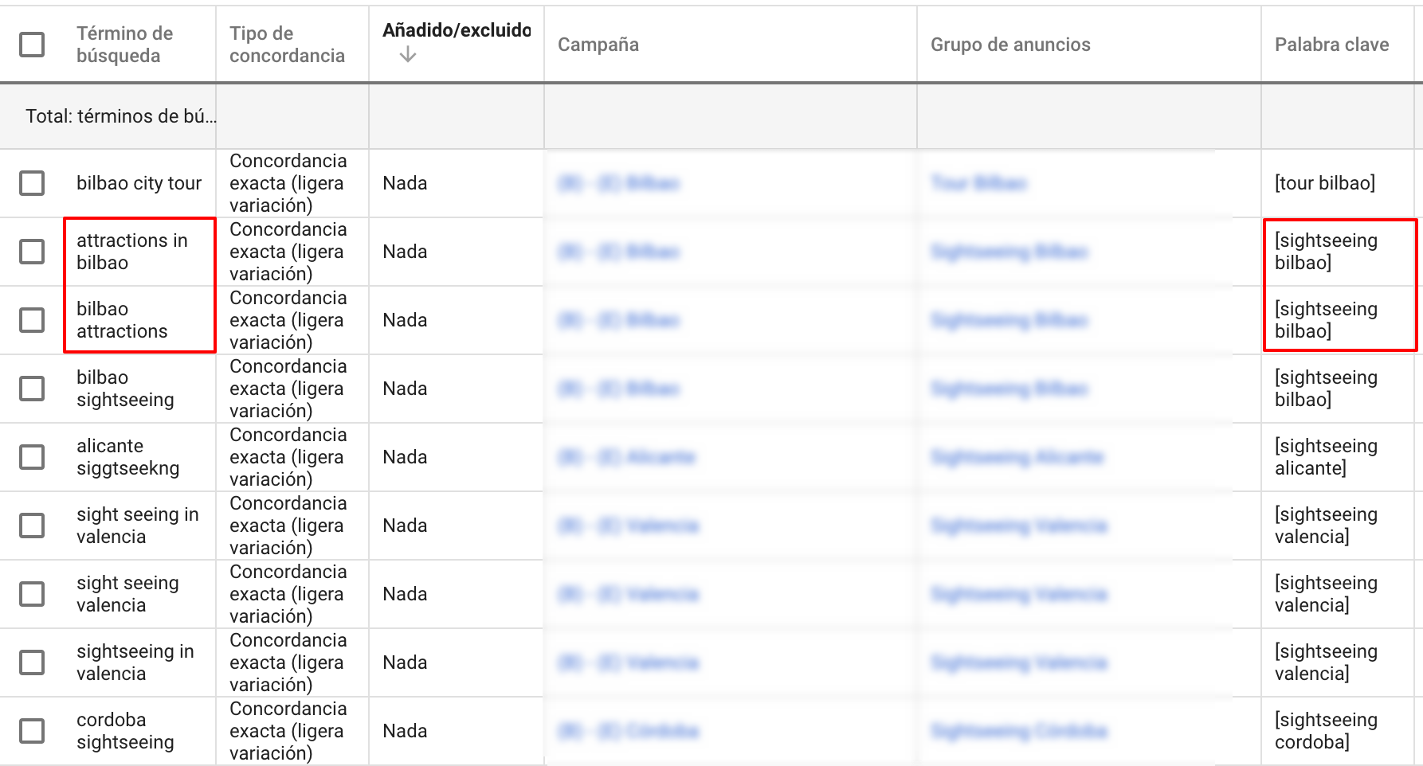Select the 'alicante siggtseekng' row checkbox
The image size is (1423, 766).
click(32, 457)
